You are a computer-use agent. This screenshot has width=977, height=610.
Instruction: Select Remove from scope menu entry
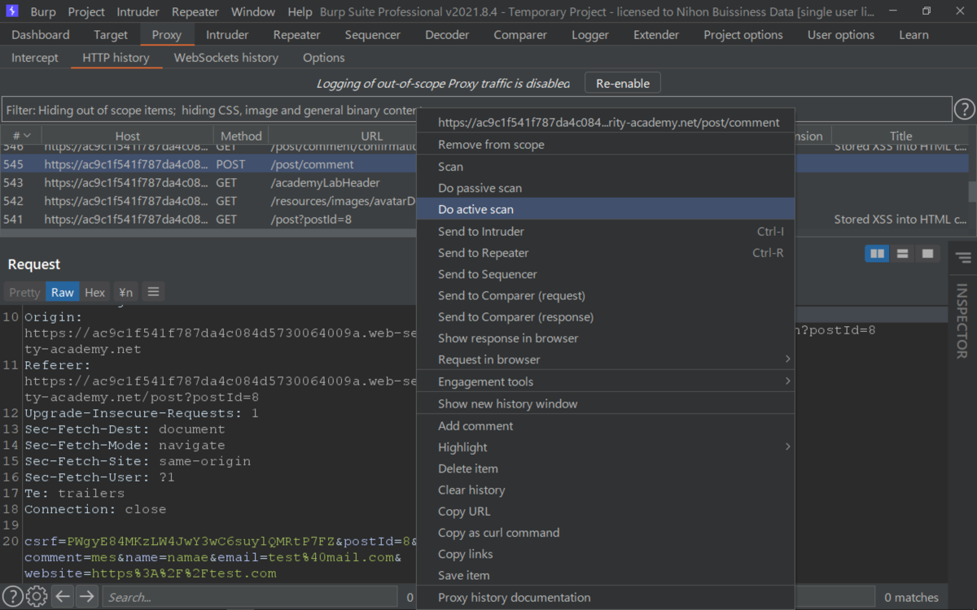(x=605, y=144)
